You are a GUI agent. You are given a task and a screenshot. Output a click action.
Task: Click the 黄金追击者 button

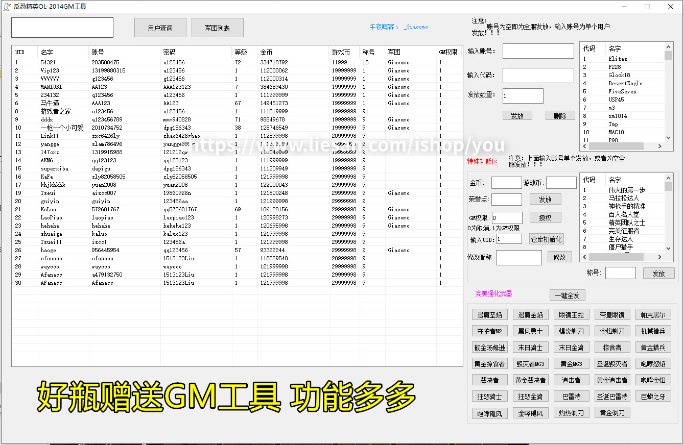tap(612, 380)
